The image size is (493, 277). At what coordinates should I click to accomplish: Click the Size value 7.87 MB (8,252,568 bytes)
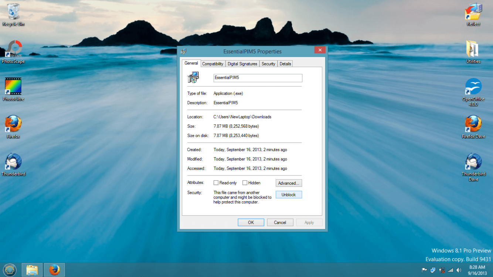point(236,126)
